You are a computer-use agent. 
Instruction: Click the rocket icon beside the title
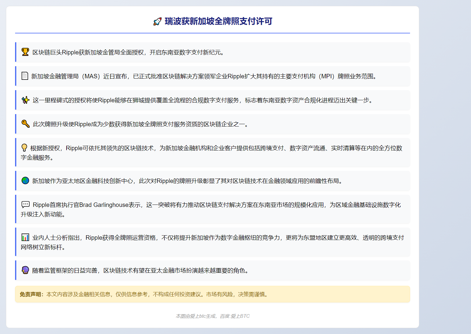pyautogui.click(x=157, y=21)
